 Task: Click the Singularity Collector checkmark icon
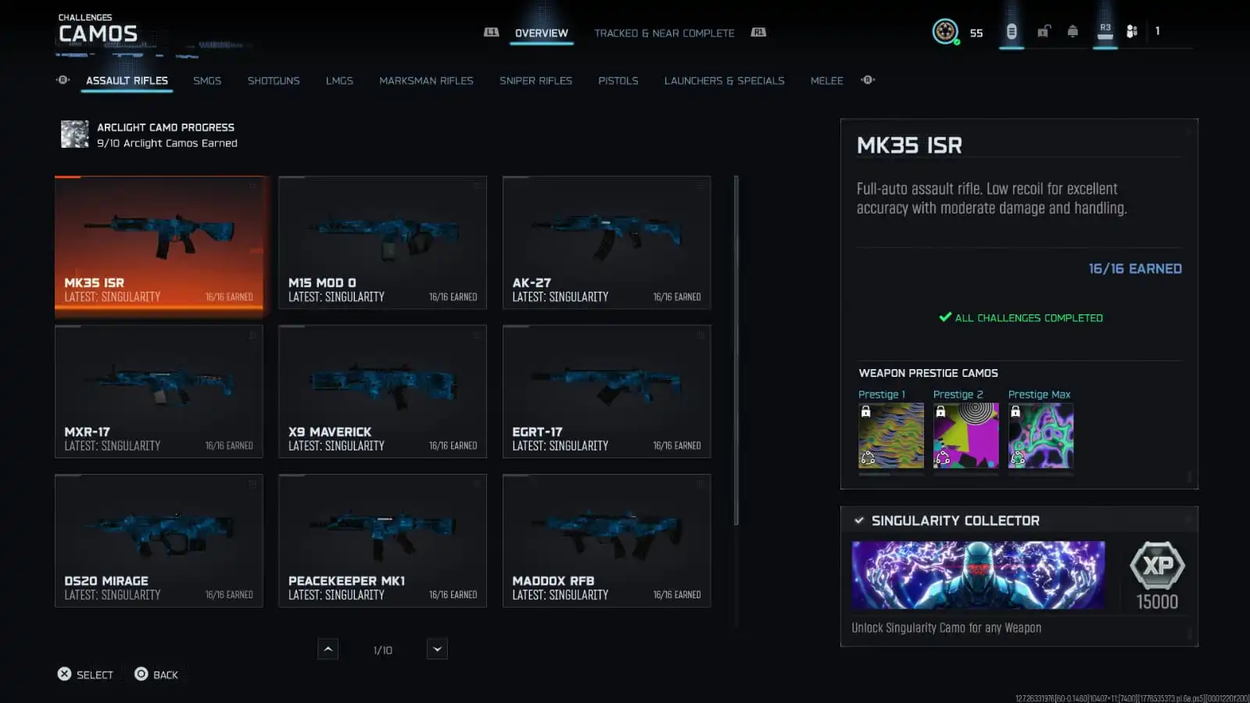pyautogui.click(x=859, y=521)
